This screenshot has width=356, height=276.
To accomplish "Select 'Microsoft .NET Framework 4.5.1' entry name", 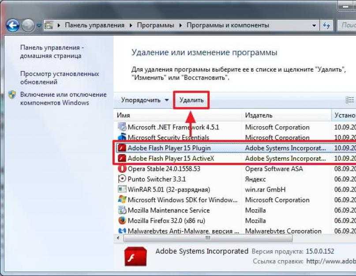I will point(173,127).
